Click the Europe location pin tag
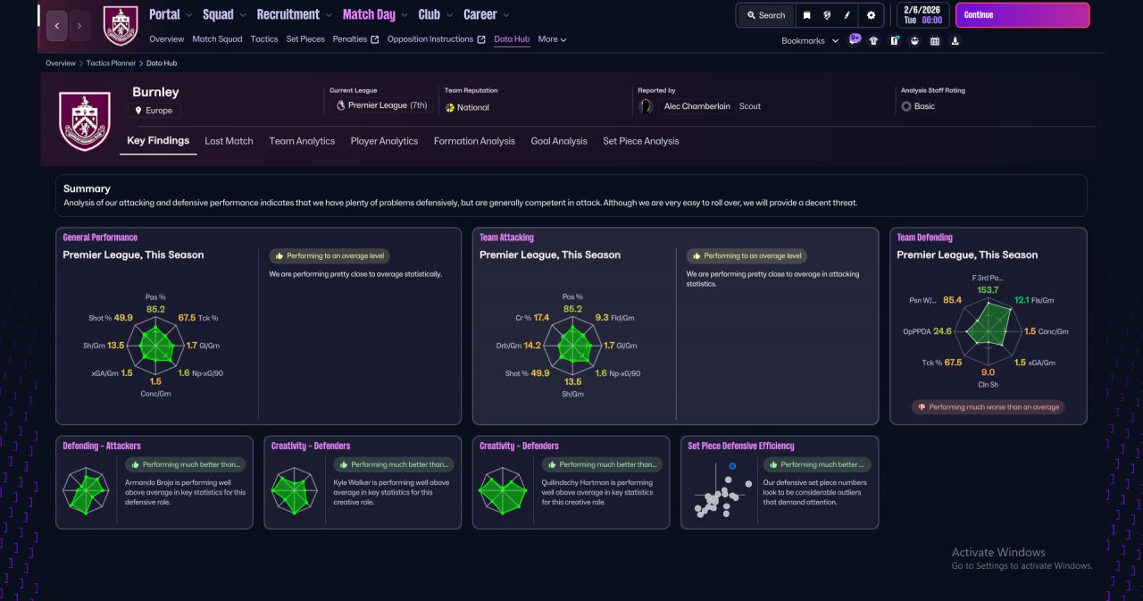Viewport: 1143px width, 601px height. tap(154, 111)
